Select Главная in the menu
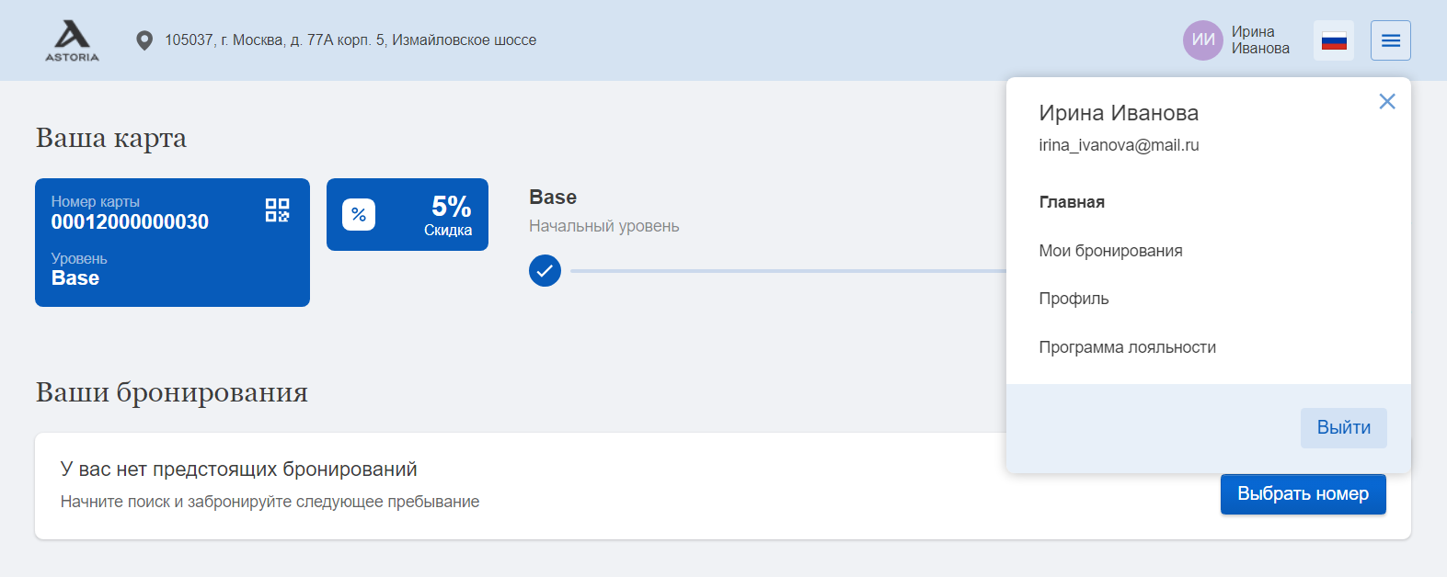This screenshot has height=577, width=1447. 1072,202
